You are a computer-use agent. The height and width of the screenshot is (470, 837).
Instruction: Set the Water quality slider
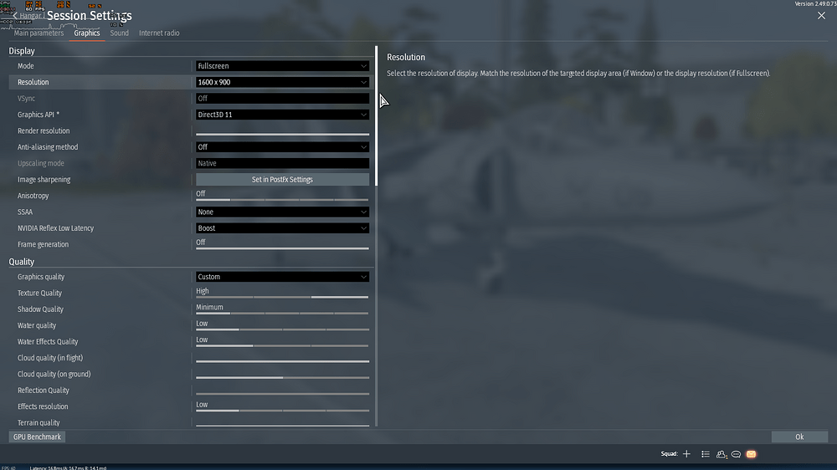[282, 330]
